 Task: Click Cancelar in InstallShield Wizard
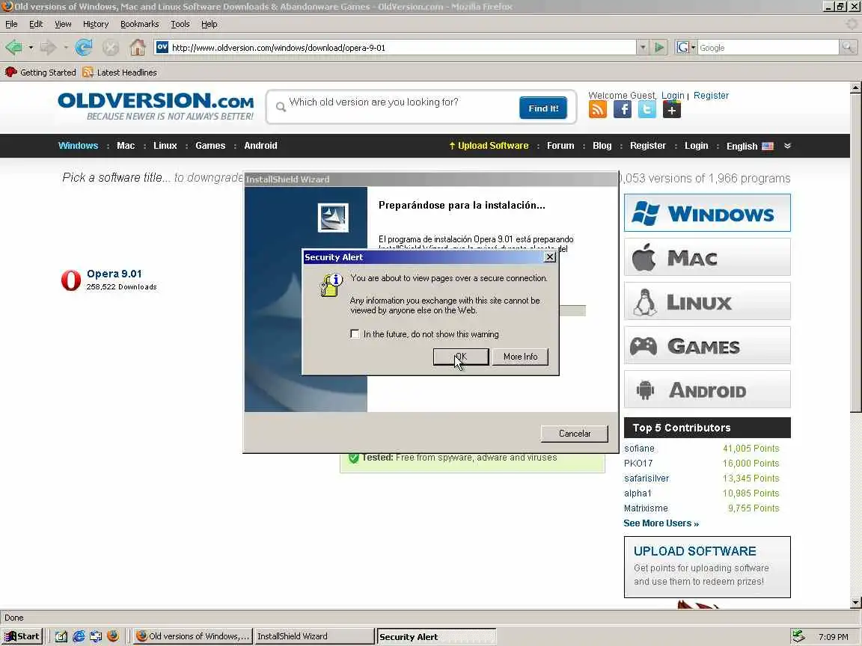pos(575,434)
